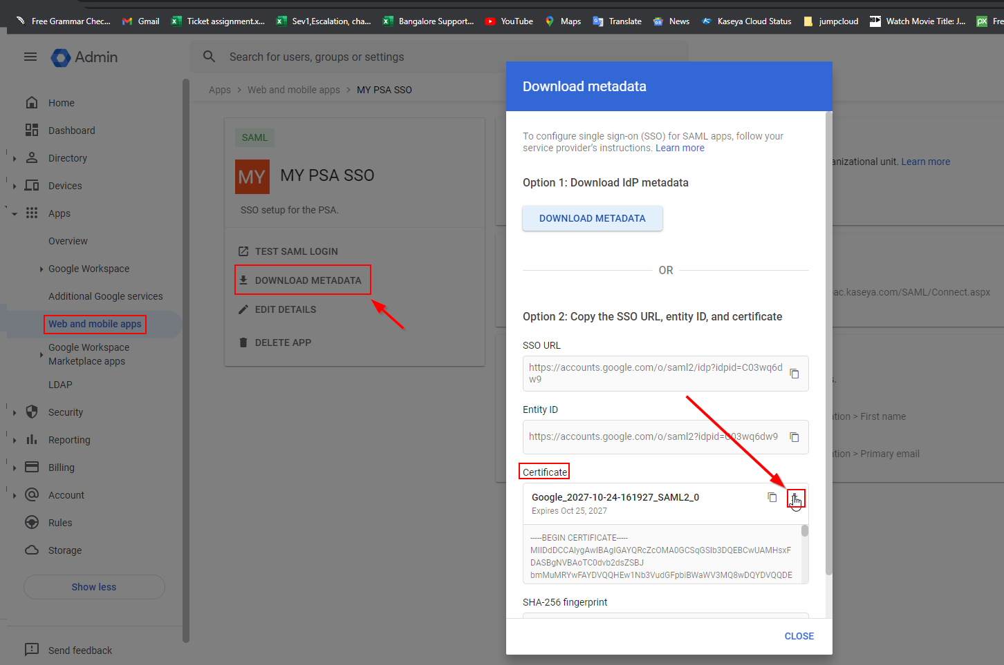
Task: Open Additional Google services
Action: (106, 296)
